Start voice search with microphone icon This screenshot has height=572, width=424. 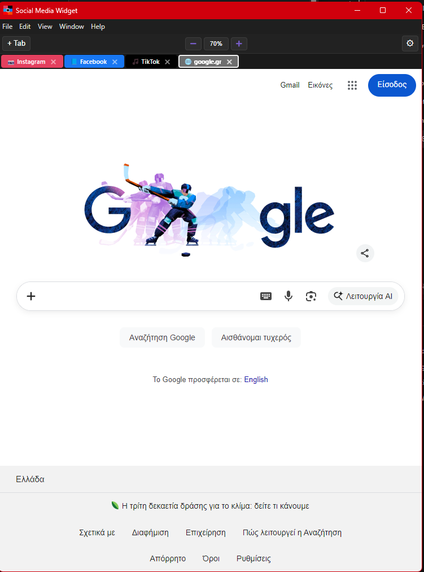289,296
